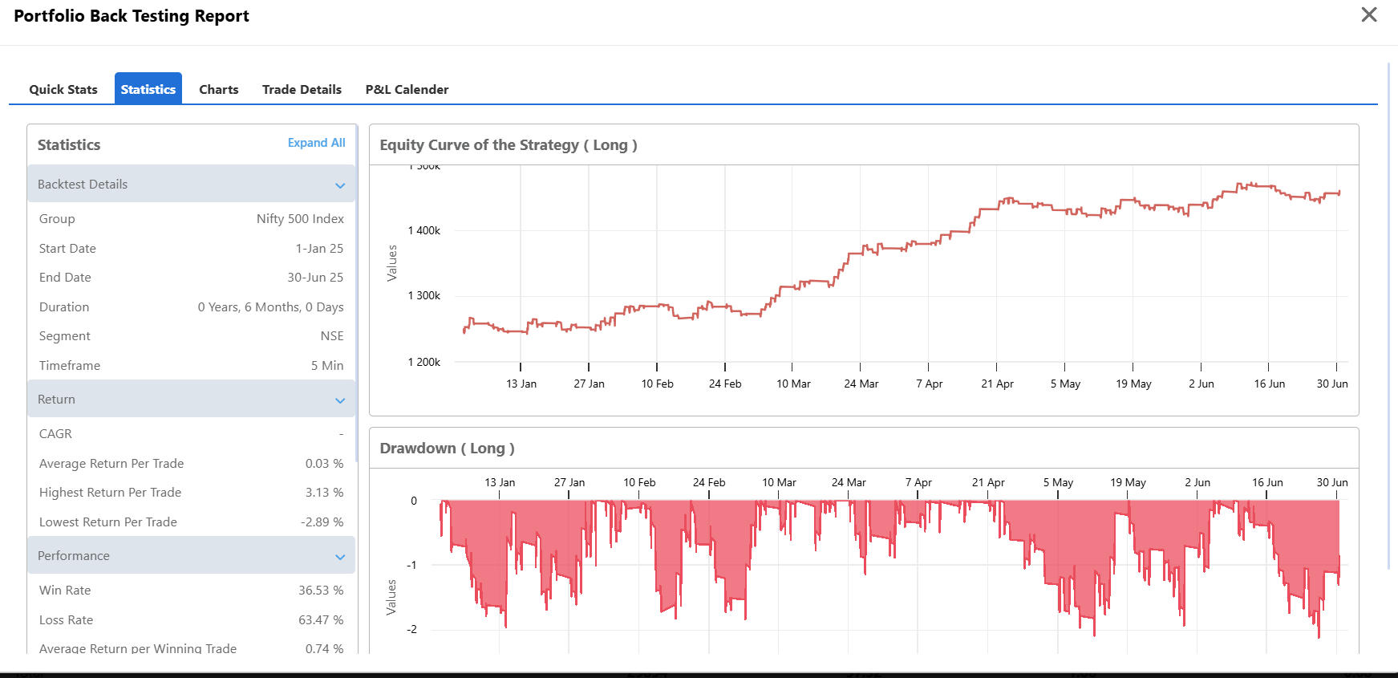Close the Portfolio Back Testing Report dialog

[1369, 14]
